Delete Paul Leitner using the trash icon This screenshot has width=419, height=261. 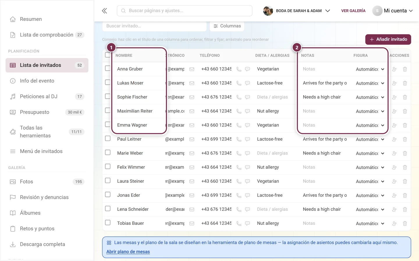click(405, 139)
